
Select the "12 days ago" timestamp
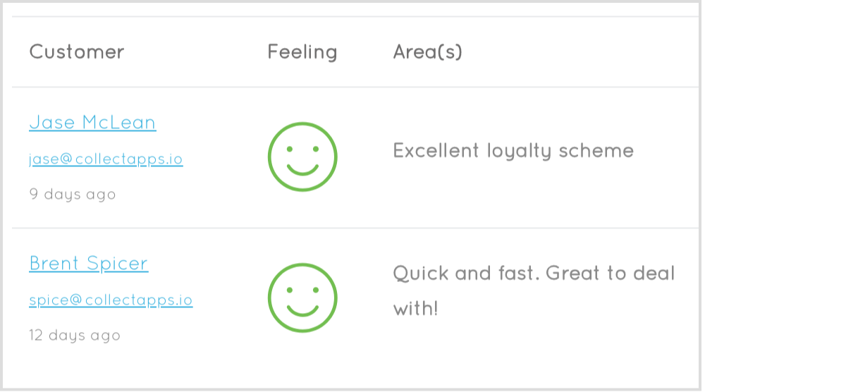click(75, 335)
